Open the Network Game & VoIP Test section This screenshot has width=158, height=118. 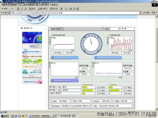pos(108,58)
